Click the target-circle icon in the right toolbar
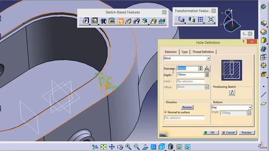The width and height of the screenshot is (269, 151). coord(264,65)
